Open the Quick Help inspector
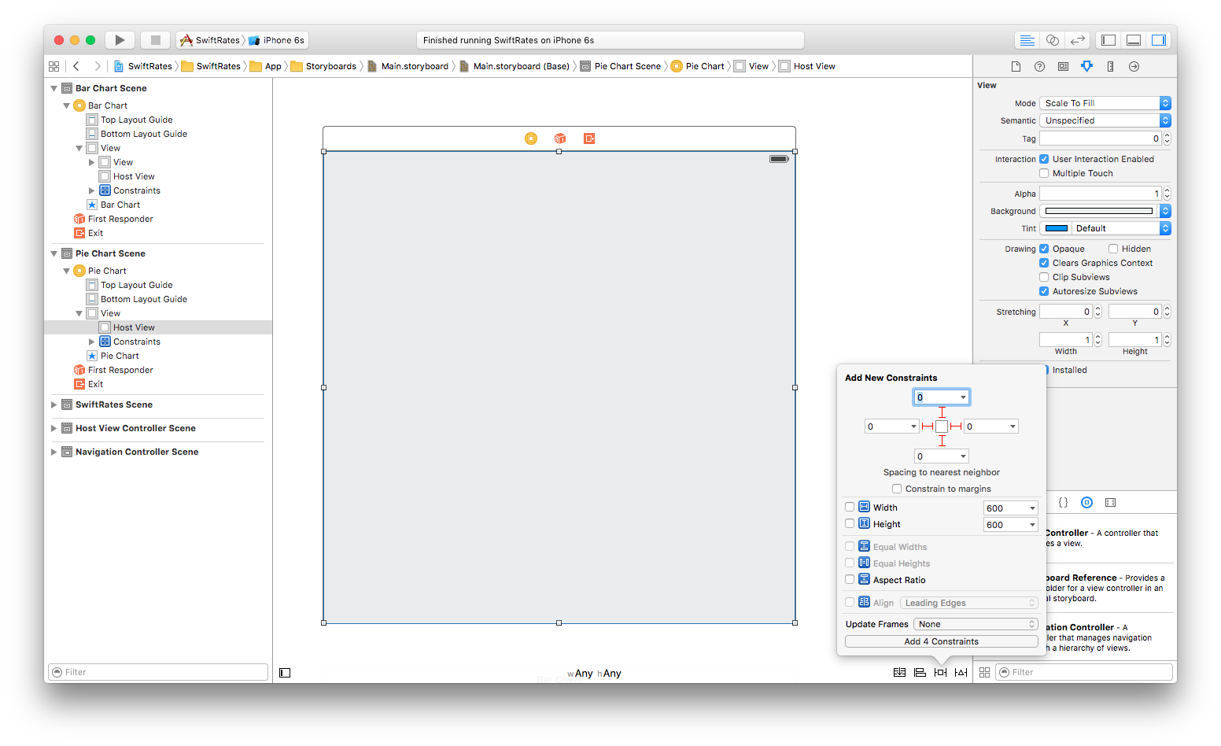The image size is (1221, 746). pyautogui.click(x=1038, y=66)
